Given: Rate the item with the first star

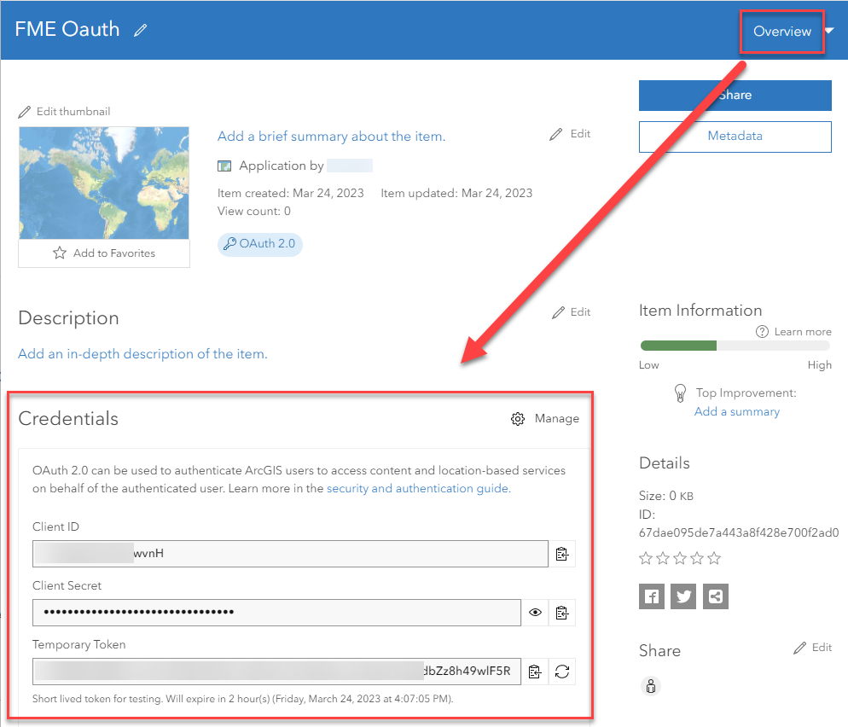Looking at the screenshot, I should [x=646, y=558].
